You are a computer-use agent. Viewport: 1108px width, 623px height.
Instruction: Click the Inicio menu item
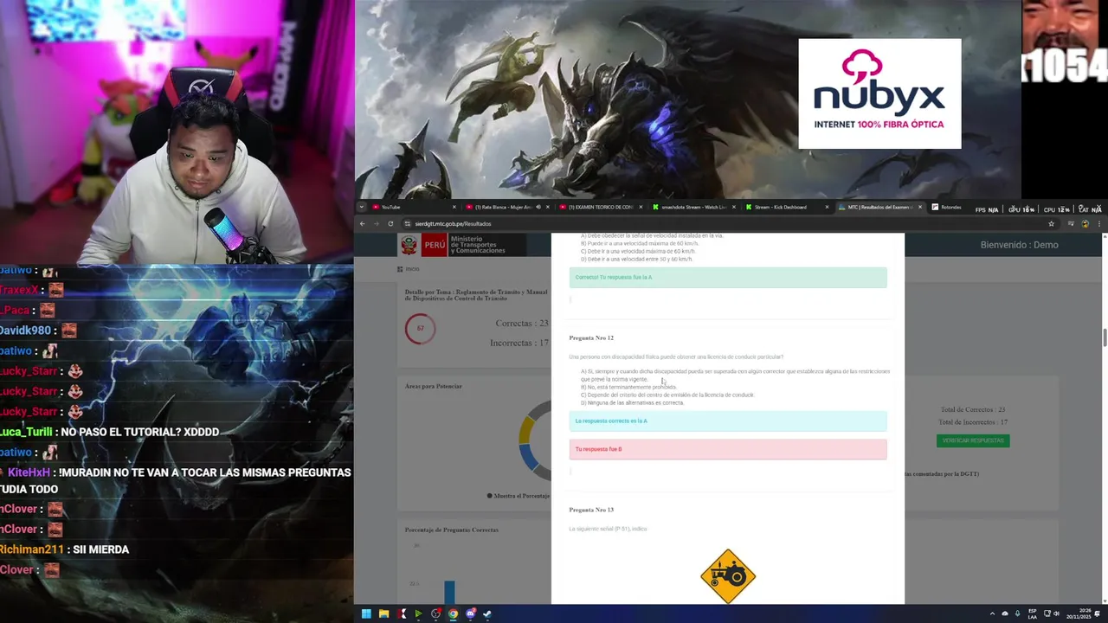(x=409, y=269)
